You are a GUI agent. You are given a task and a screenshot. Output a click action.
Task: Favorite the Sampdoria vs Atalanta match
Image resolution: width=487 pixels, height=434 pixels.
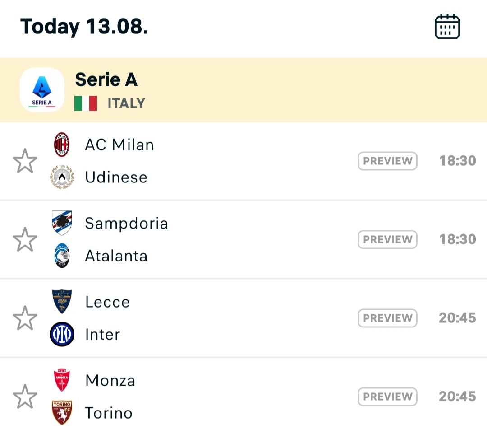tap(25, 239)
